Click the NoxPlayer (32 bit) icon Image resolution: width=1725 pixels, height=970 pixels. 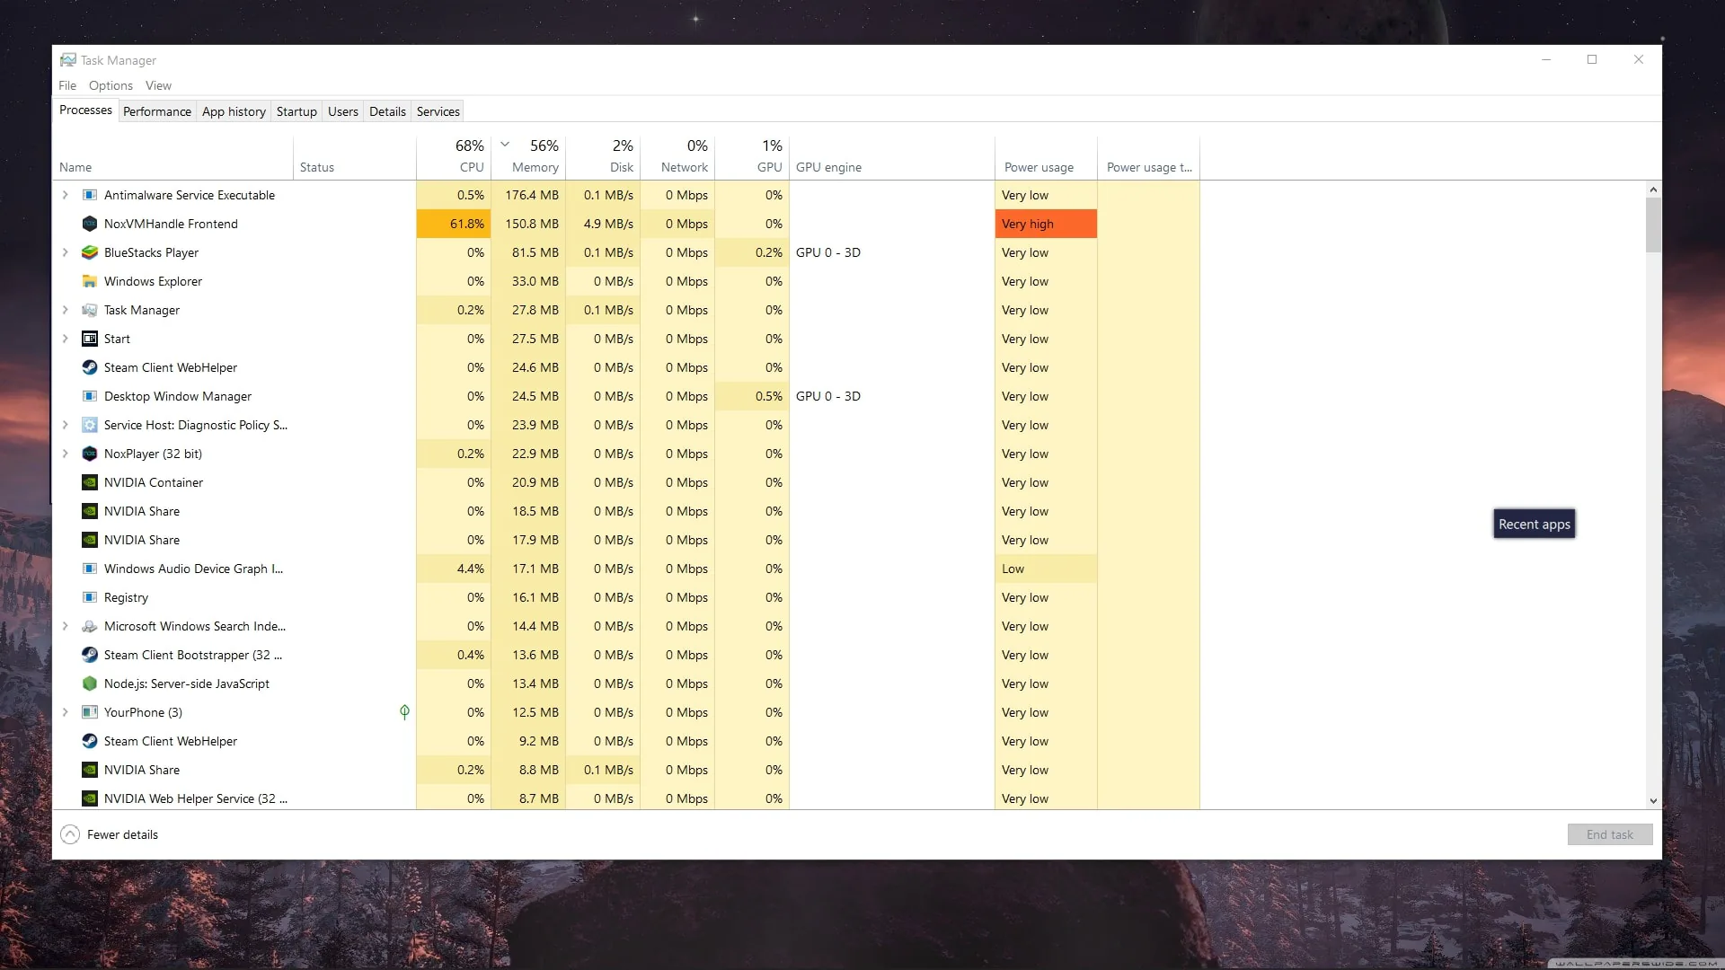pyautogui.click(x=90, y=454)
